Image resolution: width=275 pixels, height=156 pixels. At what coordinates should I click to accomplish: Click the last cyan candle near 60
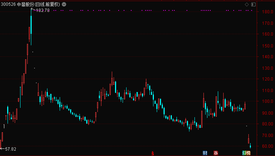pos(250,146)
